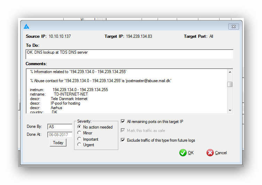Image resolution: width=262 pixels, height=185 pixels.
Task: Click the Abuse contact line in comments
Action: (x=101, y=81)
